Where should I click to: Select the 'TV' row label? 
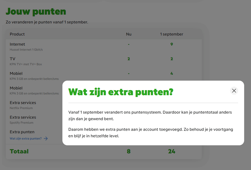(x=13, y=59)
